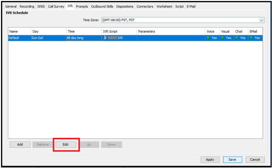Click the Down button
Viewport: 272px width, 168px height.
[x=111, y=145]
